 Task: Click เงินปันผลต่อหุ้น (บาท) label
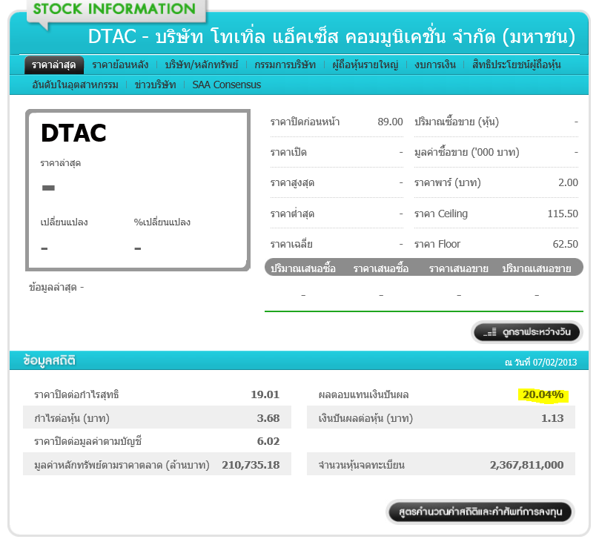365,418
